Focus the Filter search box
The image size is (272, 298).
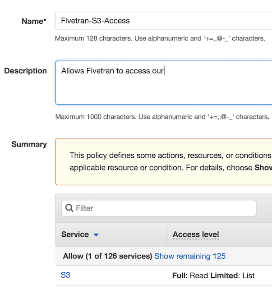[x=162, y=208]
